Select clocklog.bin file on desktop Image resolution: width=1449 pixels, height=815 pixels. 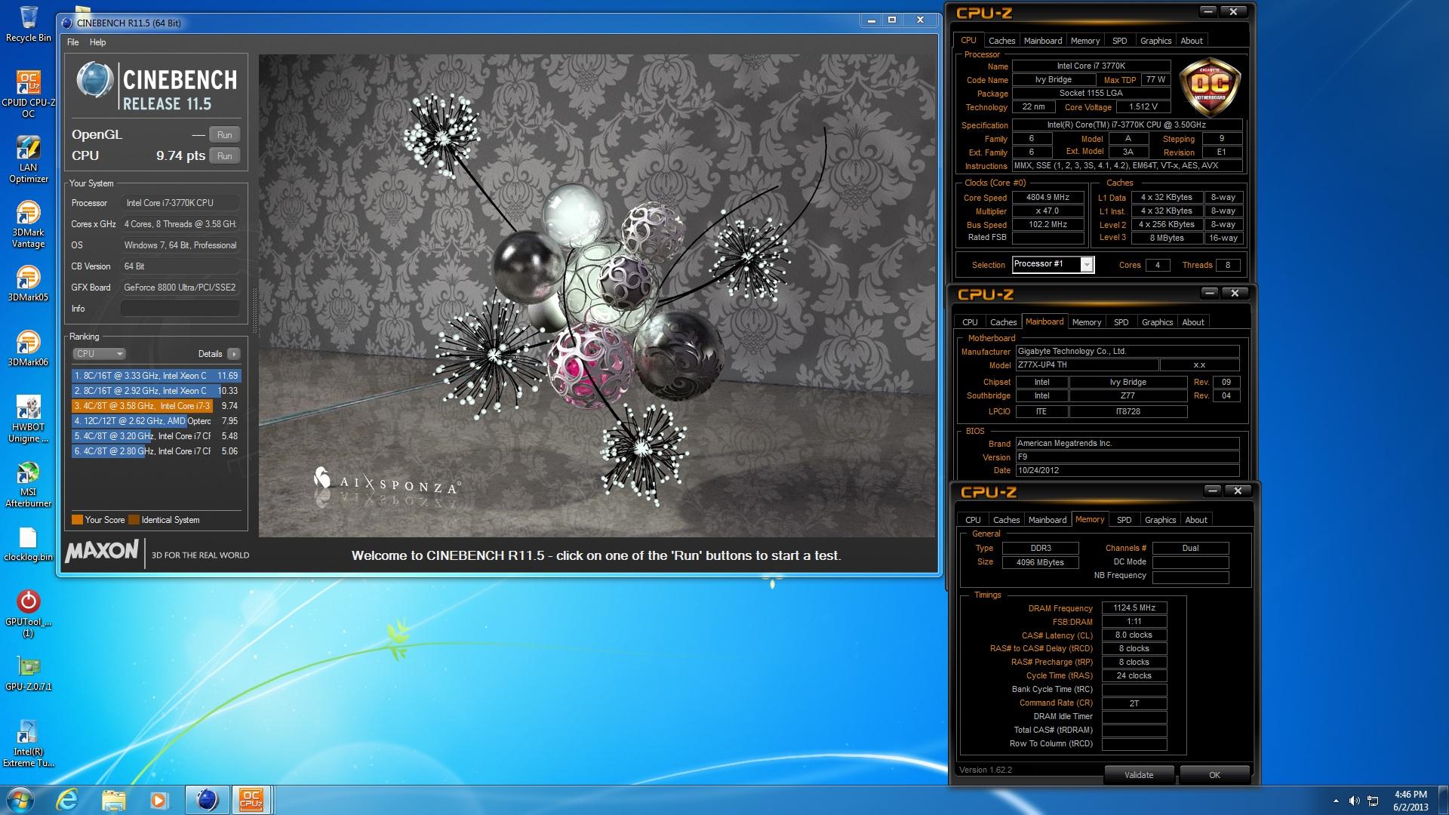28,543
